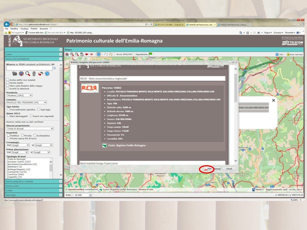Click the PDF export button

click(x=208, y=169)
